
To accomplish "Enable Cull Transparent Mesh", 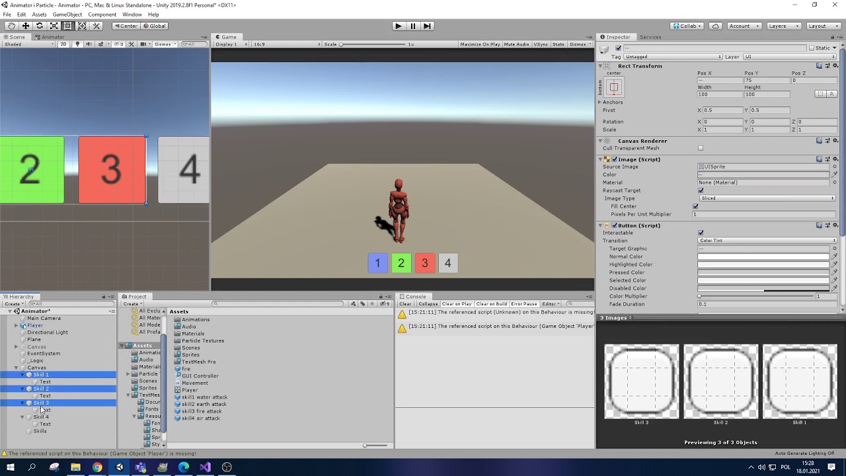I will pyautogui.click(x=701, y=148).
